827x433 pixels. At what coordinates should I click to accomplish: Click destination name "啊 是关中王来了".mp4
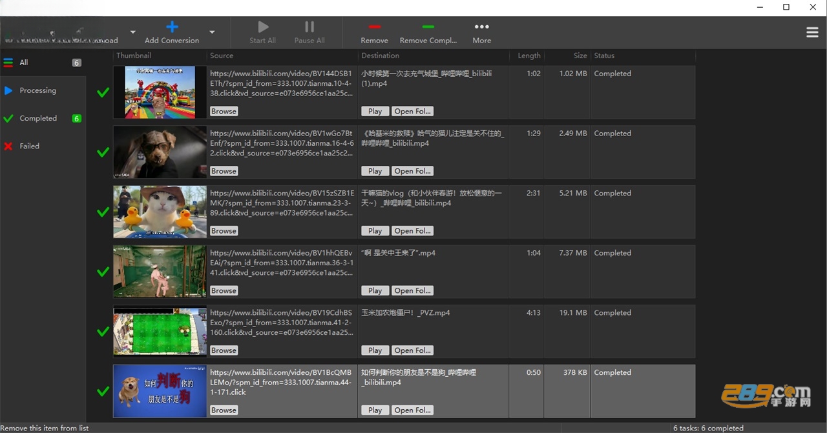click(x=398, y=253)
